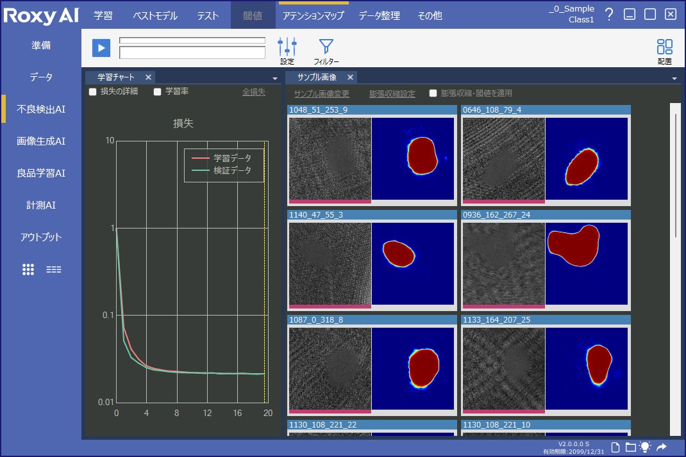Image resolution: width=686 pixels, height=457 pixels.
Task: Select the 0936_162_267_24 sample heatmap thumbnail
Action: (x=586, y=263)
